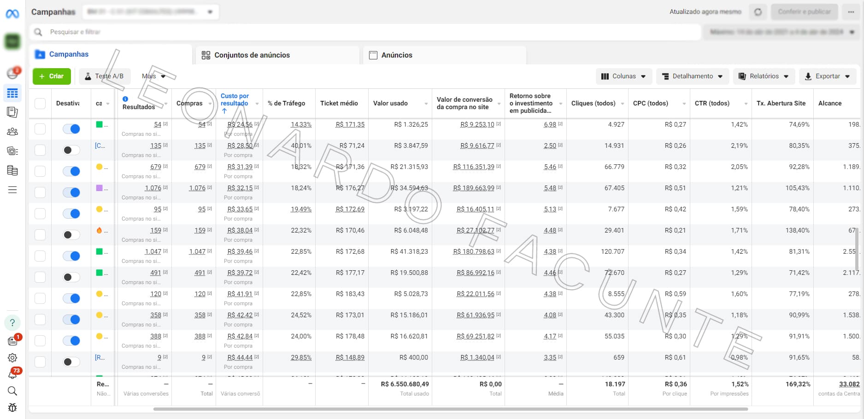Open the bug report icon in sidebar
The image size is (864, 419).
pos(12,407)
